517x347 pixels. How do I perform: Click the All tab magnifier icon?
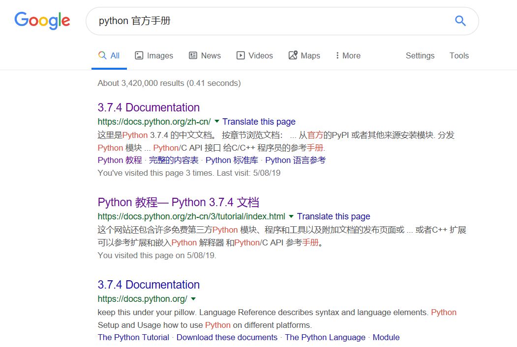tap(102, 55)
